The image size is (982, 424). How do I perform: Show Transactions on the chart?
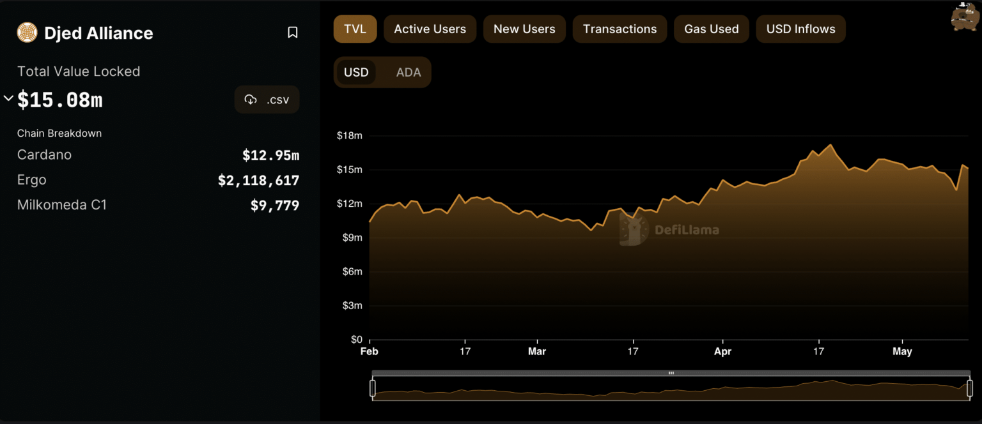[620, 29]
